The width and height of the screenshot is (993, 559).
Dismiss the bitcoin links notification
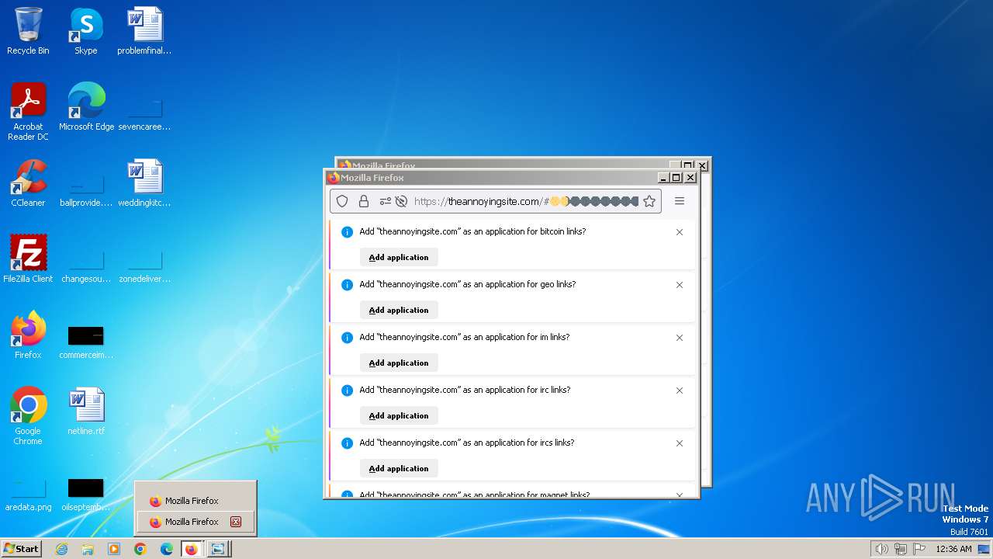point(680,232)
